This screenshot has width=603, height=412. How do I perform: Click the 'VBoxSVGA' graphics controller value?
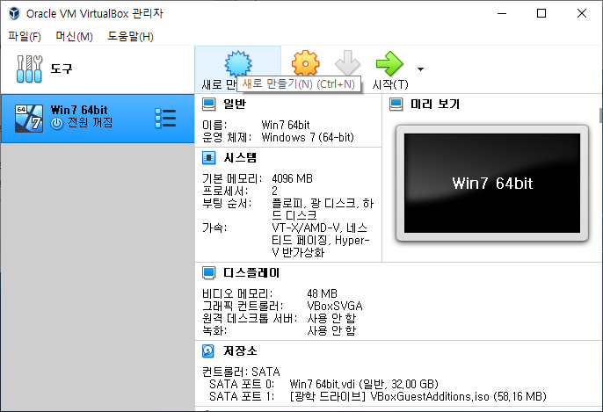click(335, 307)
